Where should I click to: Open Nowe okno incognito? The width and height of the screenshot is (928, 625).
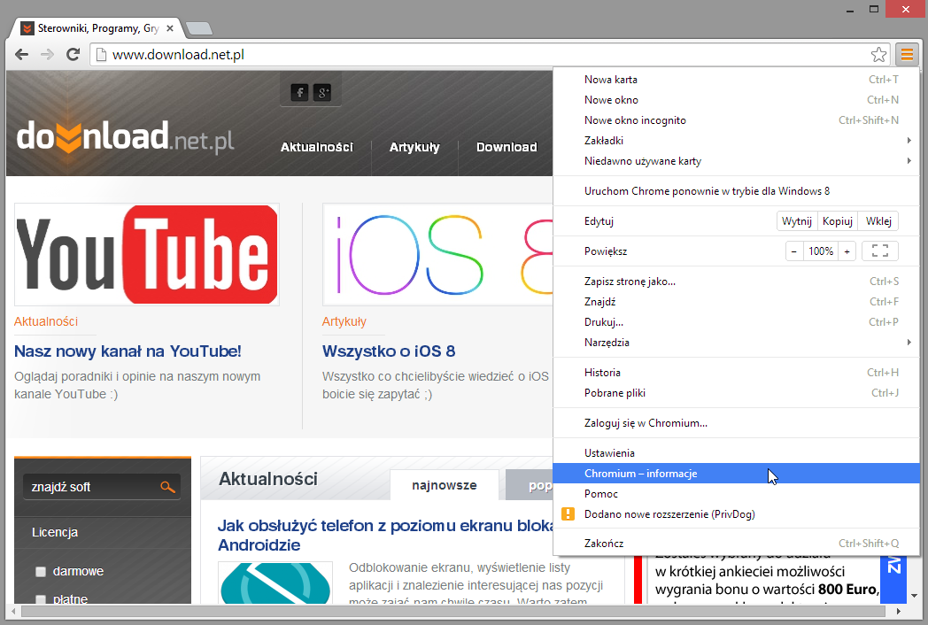(736, 120)
